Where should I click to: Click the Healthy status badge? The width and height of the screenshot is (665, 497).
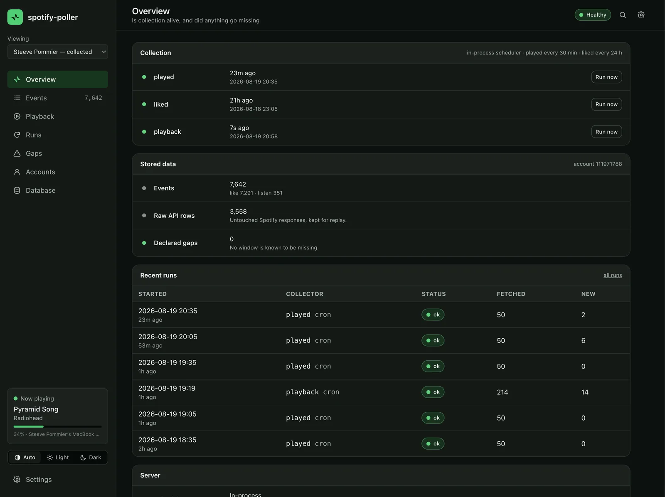click(x=593, y=15)
